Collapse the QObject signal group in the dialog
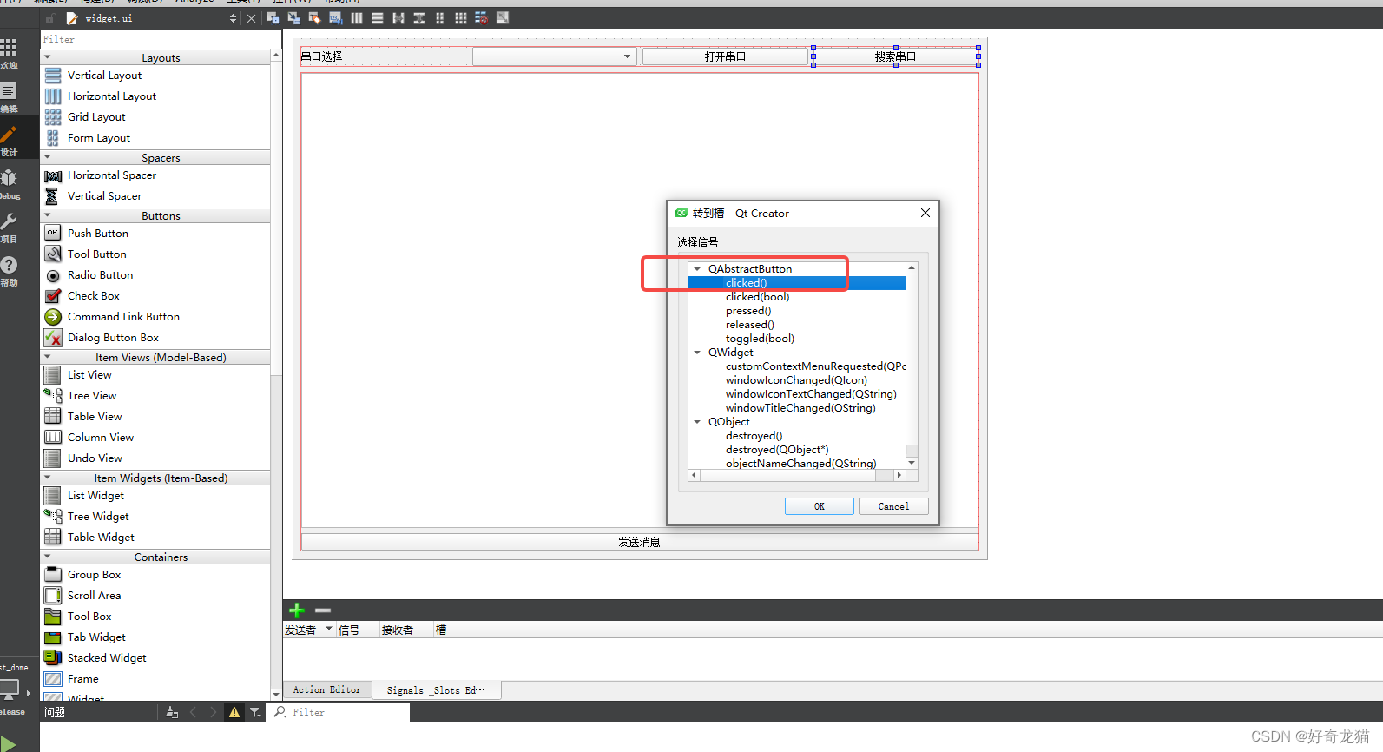 (x=697, y=422)
